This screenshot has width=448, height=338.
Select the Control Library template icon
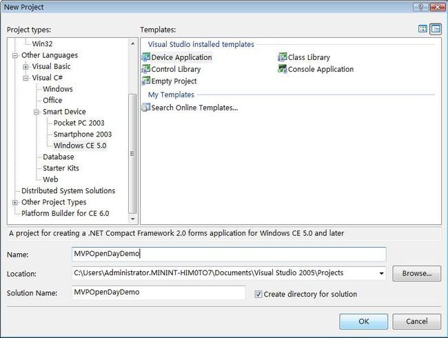tap(145, 69)
